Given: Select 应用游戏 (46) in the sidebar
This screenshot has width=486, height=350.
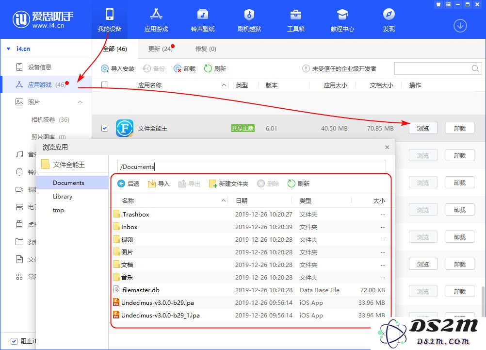Looking at the screenshot, I should click(46, 84).
